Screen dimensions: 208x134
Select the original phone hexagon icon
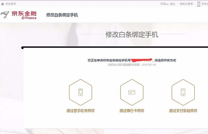point(81,92)
